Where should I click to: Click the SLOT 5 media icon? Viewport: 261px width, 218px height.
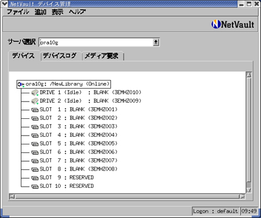tap(35, 144)
